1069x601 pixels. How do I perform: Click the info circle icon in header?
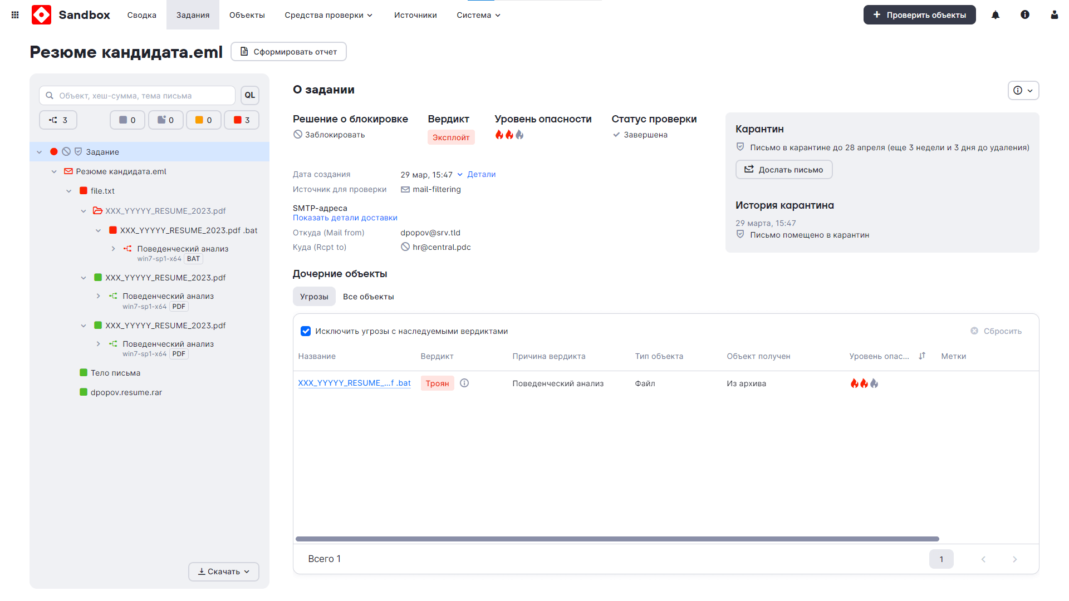(x=1024, y=15)
